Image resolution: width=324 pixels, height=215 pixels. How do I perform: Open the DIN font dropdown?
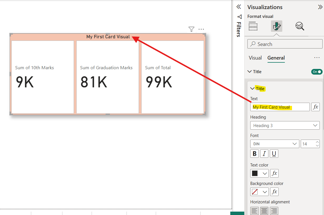[274, 144]
